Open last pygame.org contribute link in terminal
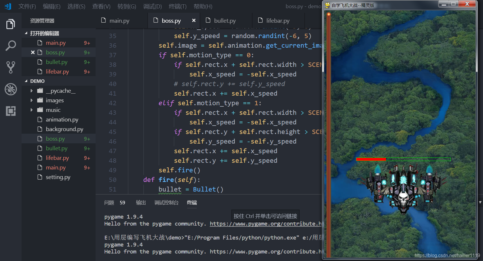The height and width of the screenshot is (261, 483). [266, 252]
